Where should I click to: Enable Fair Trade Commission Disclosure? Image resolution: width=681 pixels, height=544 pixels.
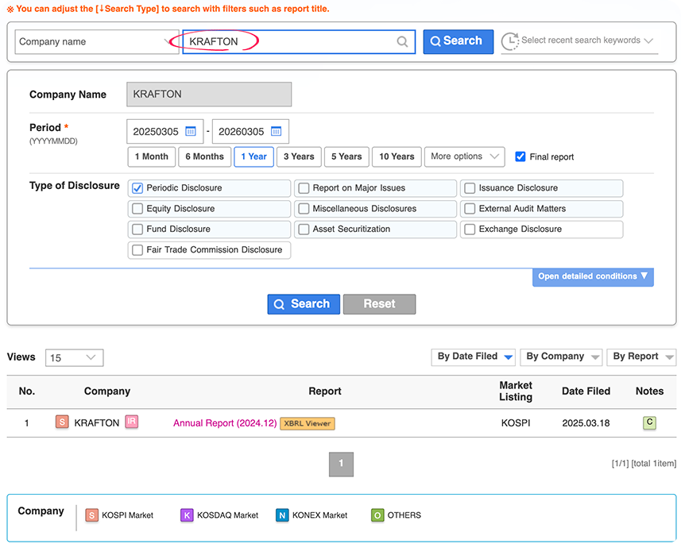point(137,250)
